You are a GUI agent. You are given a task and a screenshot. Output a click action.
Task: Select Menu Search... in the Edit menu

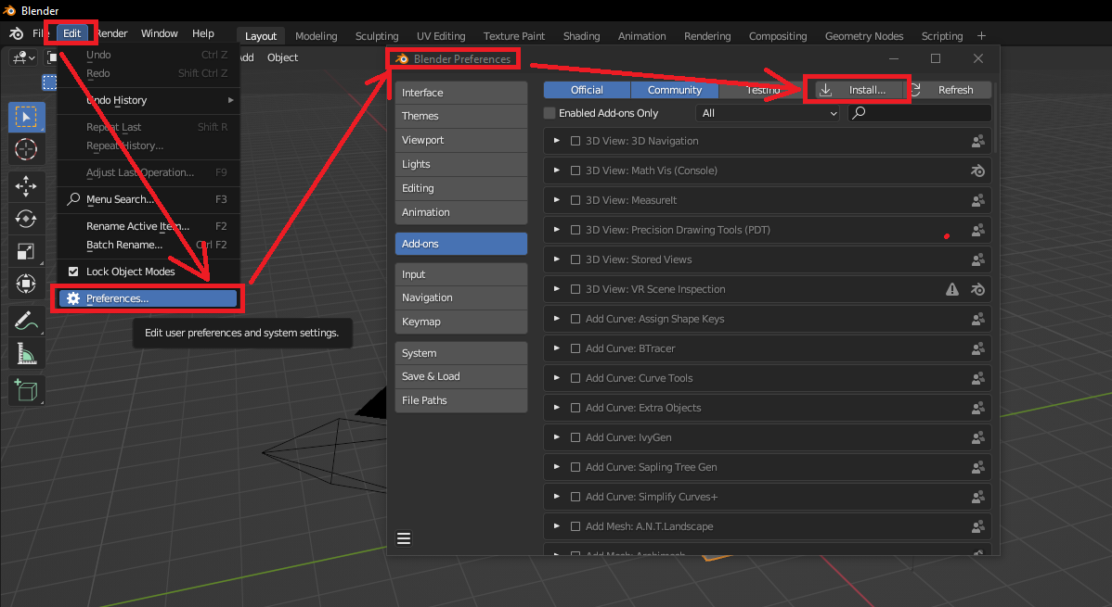click(149, 199)
